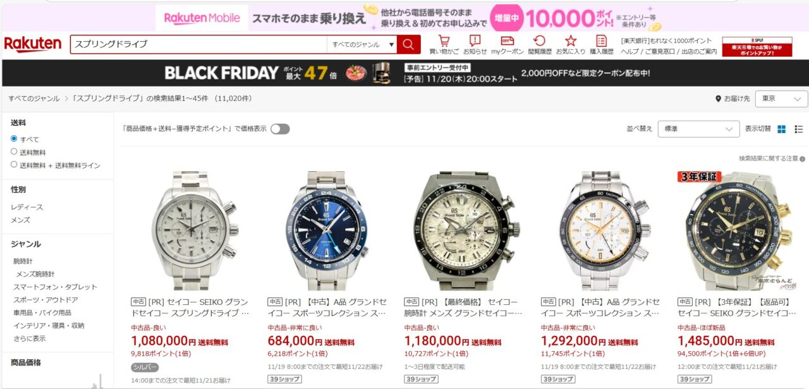Screen dimensions: 809x389
Task: Open the 東京 delivery location dropdown
Action: pyautogui.click(x=781, y=99)
